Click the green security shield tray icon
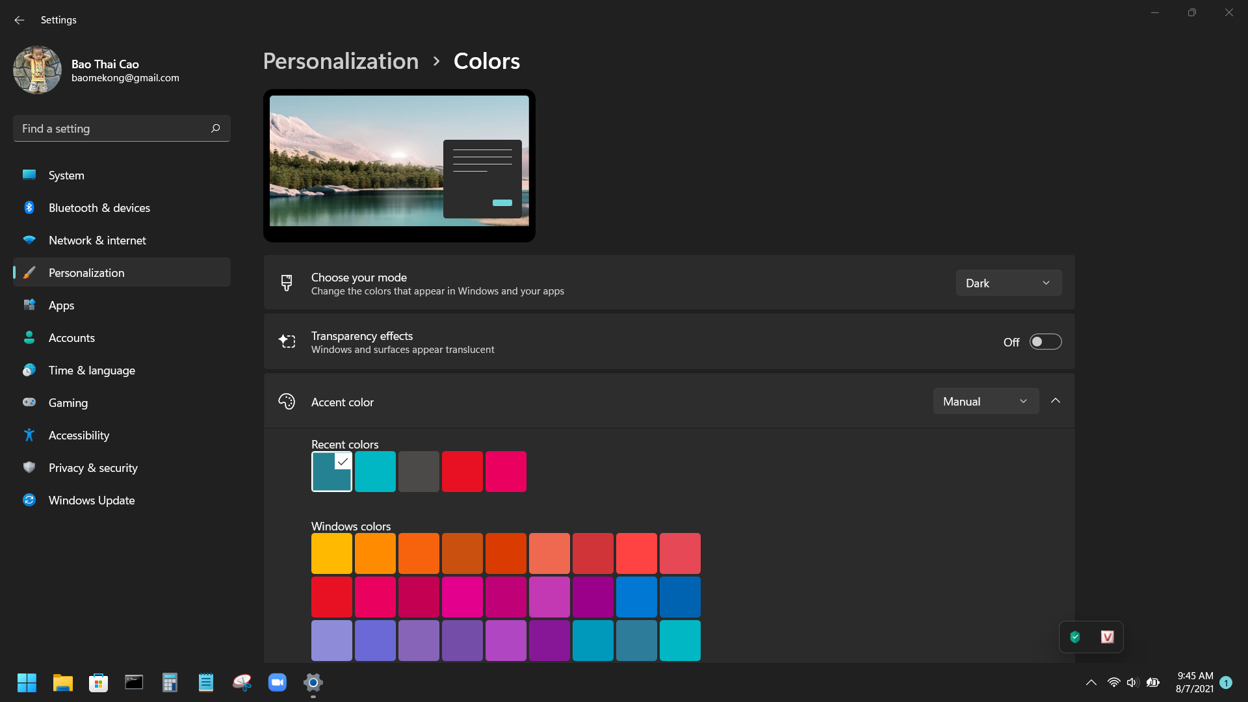This screenshot has height=702, width=1248. [x=1075, y=637]
